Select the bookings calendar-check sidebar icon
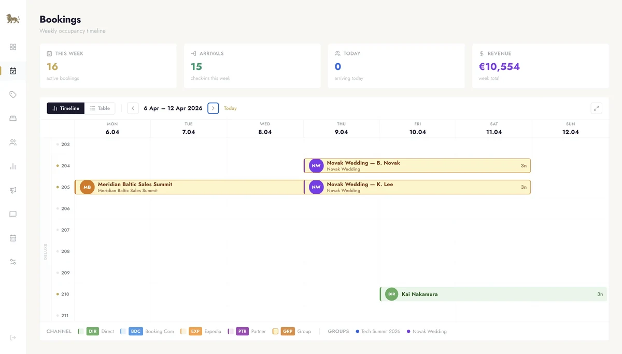This screenshot has width=622, height=354. (13, 70)
